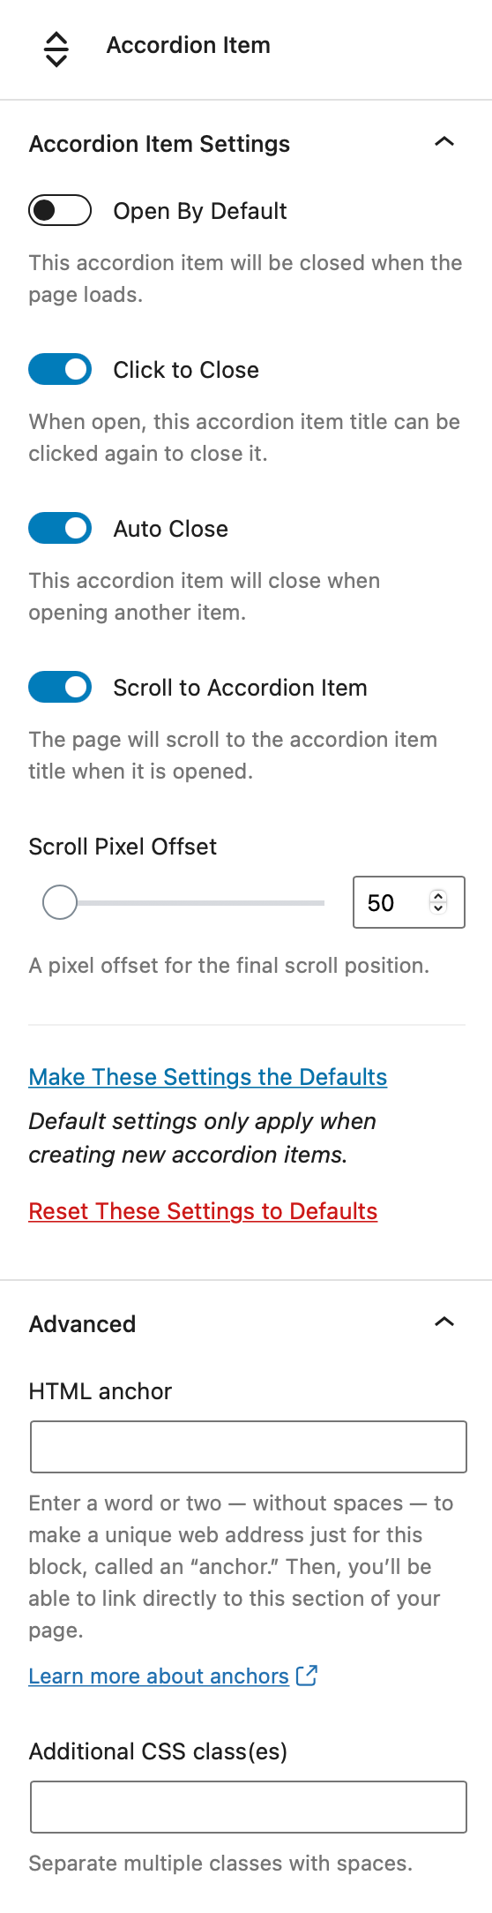
Task: Disable the Click to Close toggle
Action: [x=60, y=369]
